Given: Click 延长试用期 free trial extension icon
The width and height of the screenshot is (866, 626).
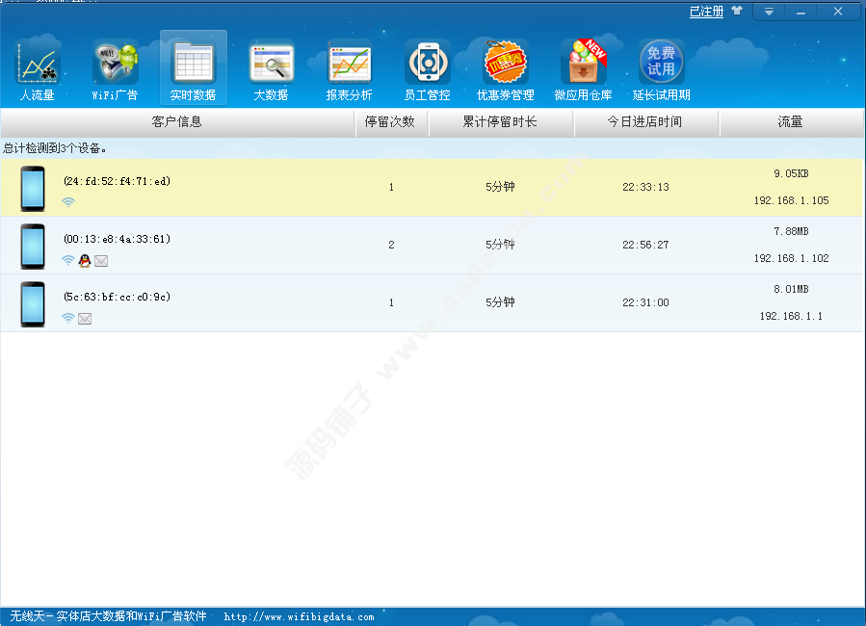Looking at the screenshot, I should coord(661,68).
